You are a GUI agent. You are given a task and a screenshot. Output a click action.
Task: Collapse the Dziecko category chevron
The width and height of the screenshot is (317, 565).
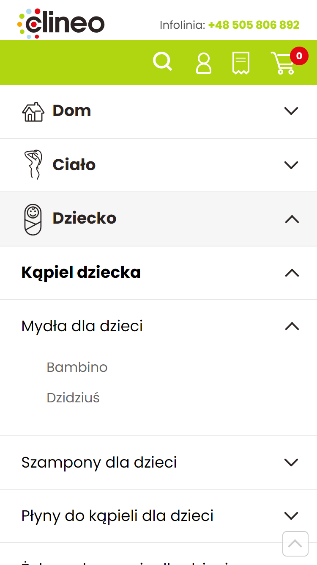pyautogui.click(x=292, y=219)
